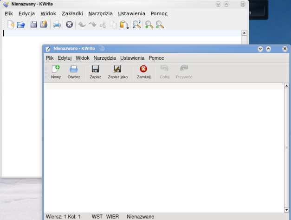This screenshot has height=220, width=291.
Task: Open the Ustawienia menu in the Nienazwany window
Action: tap(132, 13)
